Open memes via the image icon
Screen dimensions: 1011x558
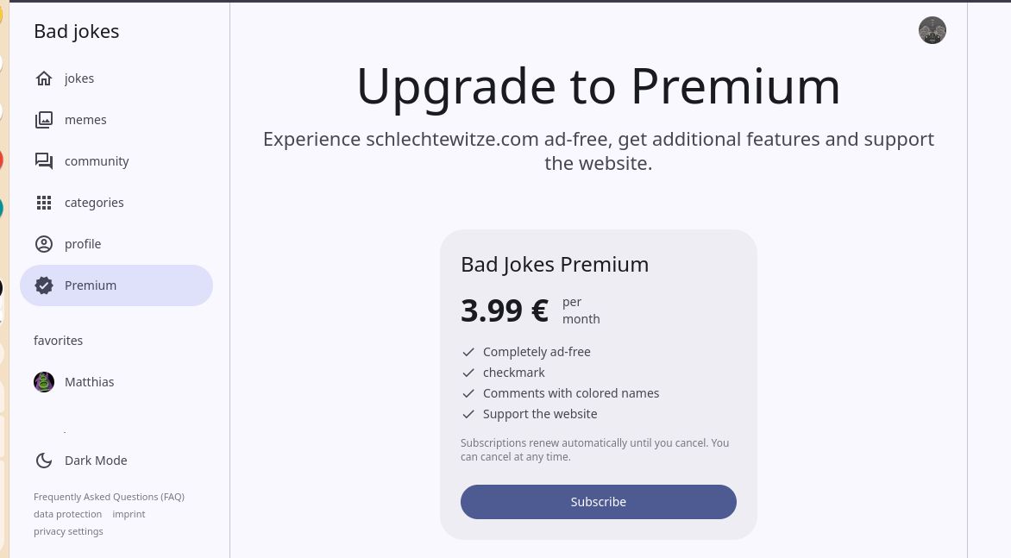coord(44,120)
